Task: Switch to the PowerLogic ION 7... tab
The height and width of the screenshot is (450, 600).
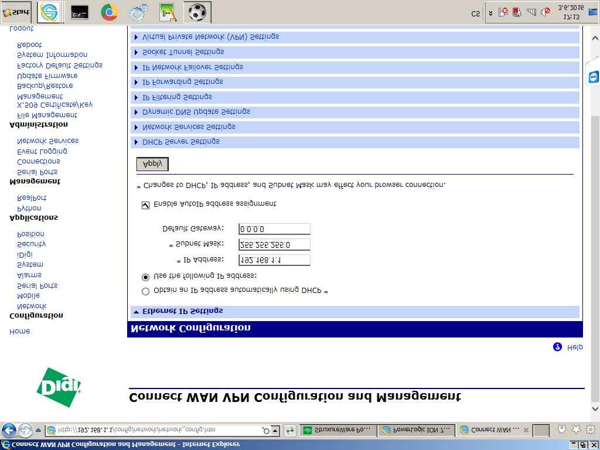Action: tap(417, 430)
